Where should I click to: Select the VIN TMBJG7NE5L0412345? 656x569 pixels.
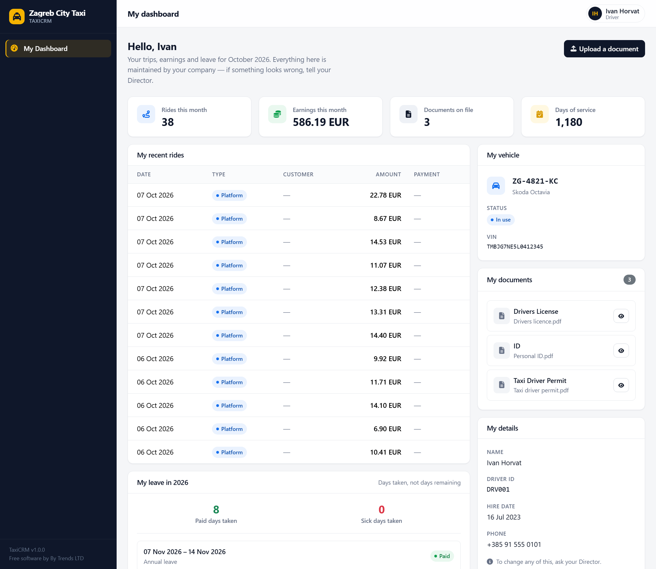tap(515, 247)
